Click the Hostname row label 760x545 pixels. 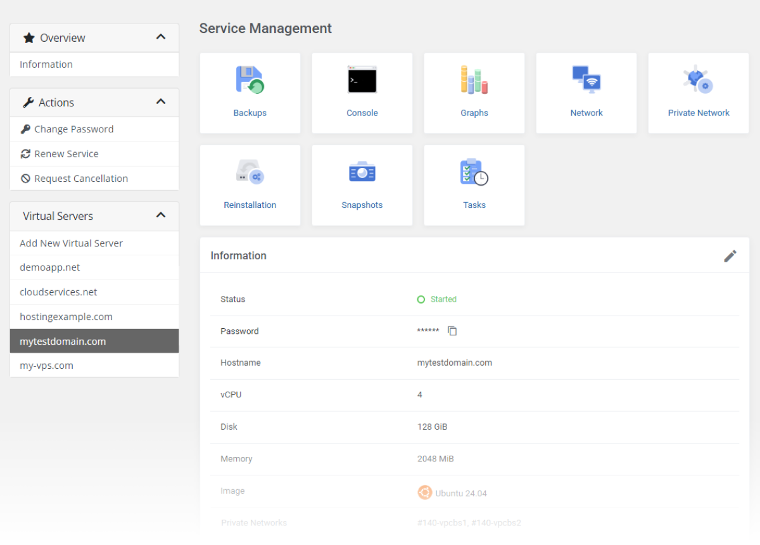point(241,363)
